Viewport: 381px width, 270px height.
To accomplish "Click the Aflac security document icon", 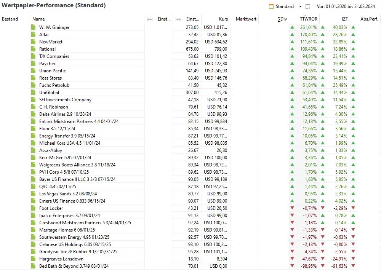I will pos(33,35).
